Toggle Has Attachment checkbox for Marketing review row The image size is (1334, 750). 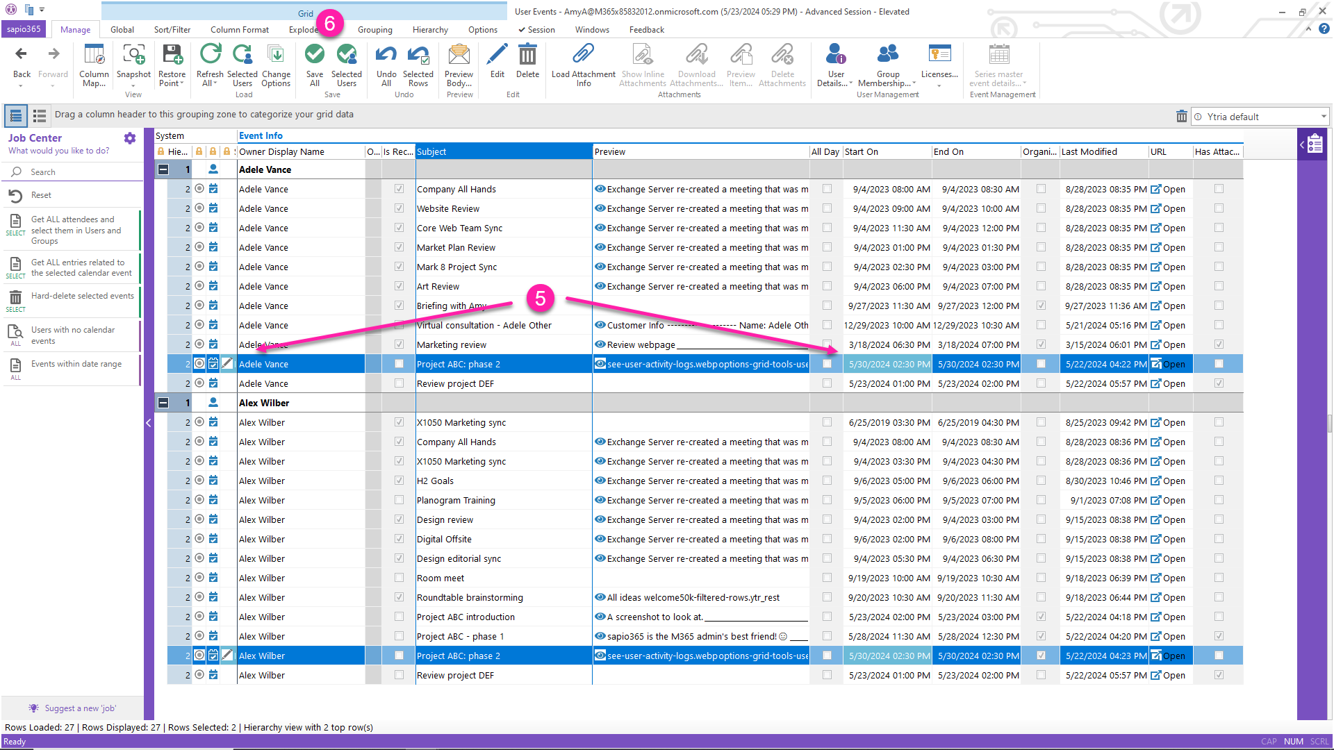[1219, 344]
